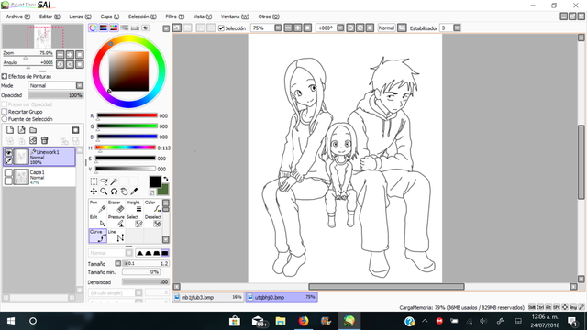Create a new layer folder

[x=33, y=130]
